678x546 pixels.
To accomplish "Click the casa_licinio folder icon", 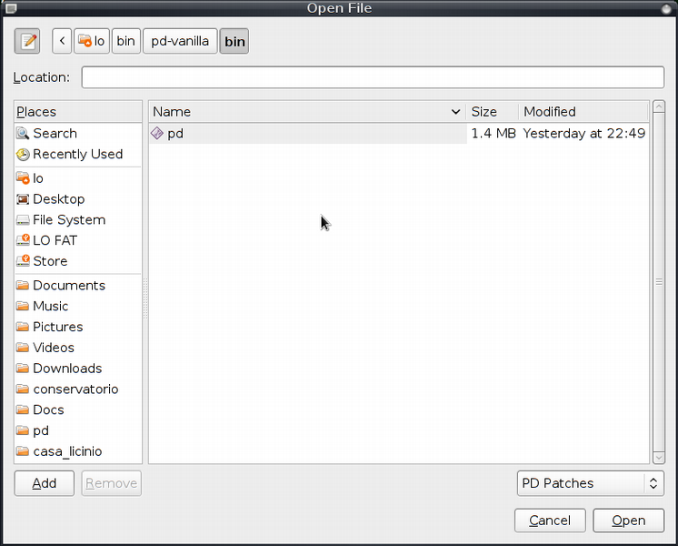I will click(x=23, y=451).
